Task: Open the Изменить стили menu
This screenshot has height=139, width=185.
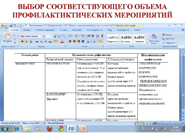Action: 154,39
